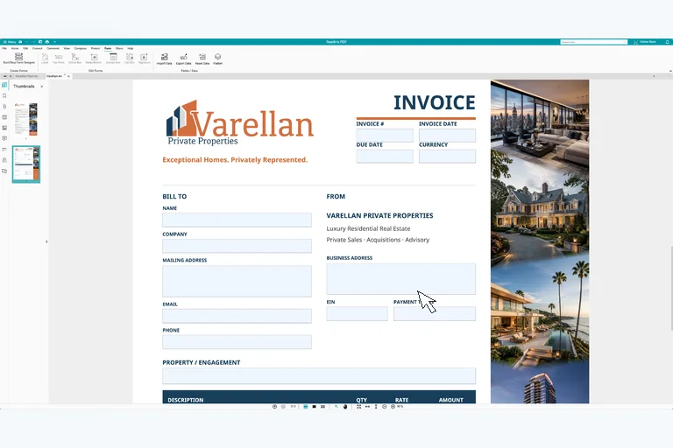Open the Form ribbon tab
This screenshot has width=673, height=448.
click(108, 48)
